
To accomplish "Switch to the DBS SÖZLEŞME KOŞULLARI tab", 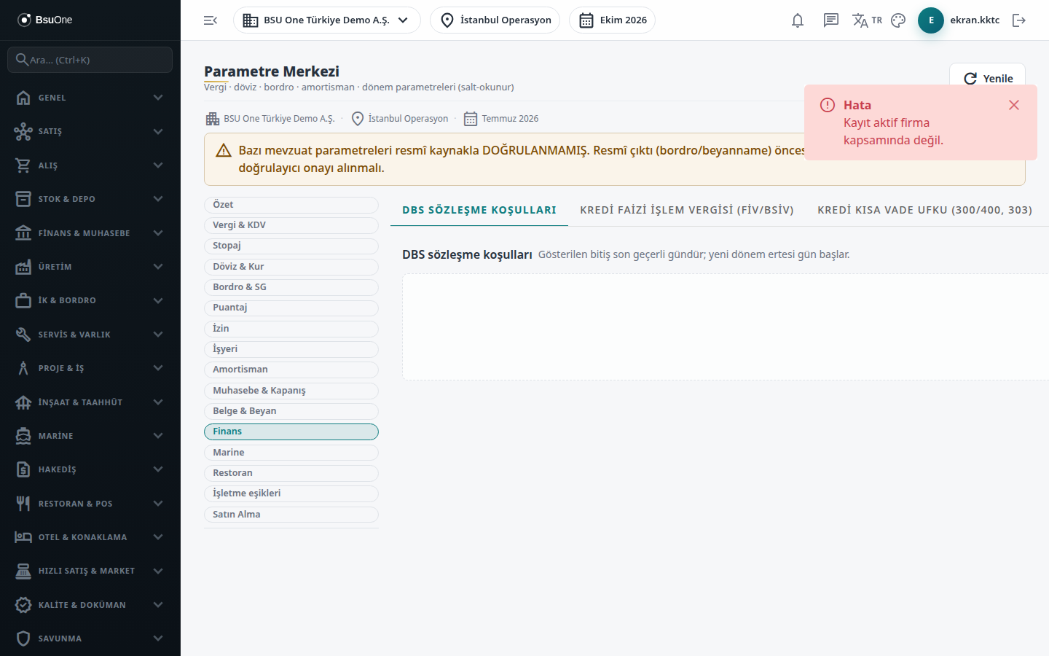I will [x=479, y=210].
